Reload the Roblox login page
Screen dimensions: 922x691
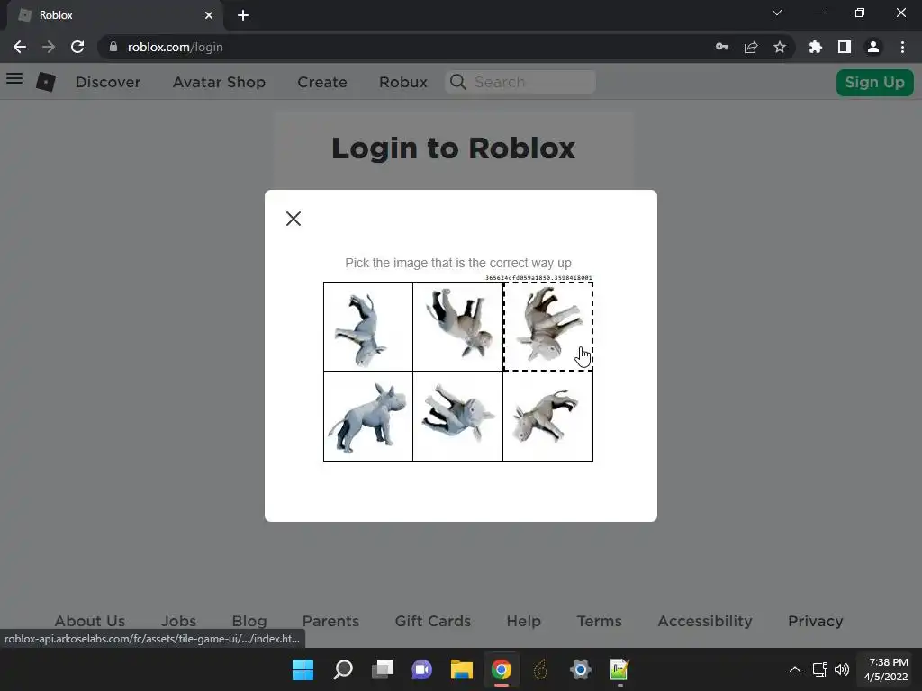pos(77,47)
